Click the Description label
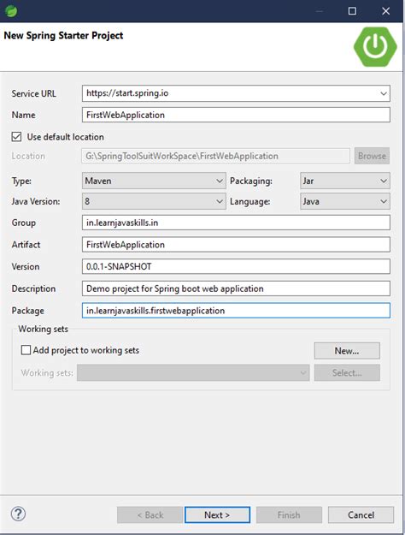This screenshot has height=535, width=405. coord(33,288)
